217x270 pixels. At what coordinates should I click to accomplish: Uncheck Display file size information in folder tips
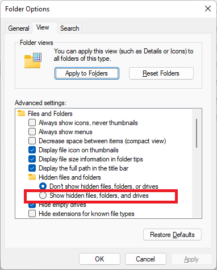point(32,159)
